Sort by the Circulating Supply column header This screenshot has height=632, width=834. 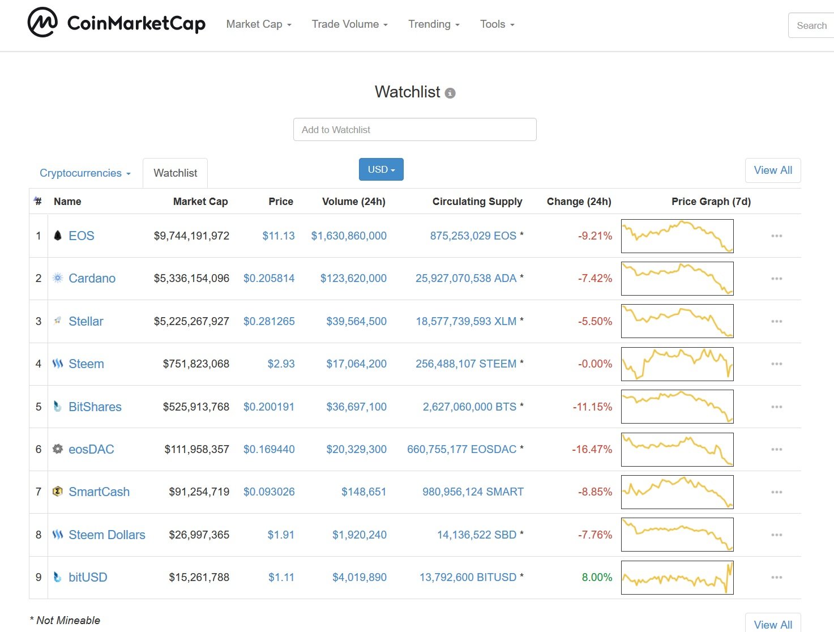477,202
